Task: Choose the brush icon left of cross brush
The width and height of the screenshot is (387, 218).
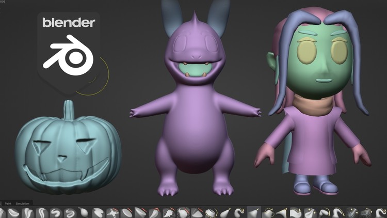Action: pos(99,212)
